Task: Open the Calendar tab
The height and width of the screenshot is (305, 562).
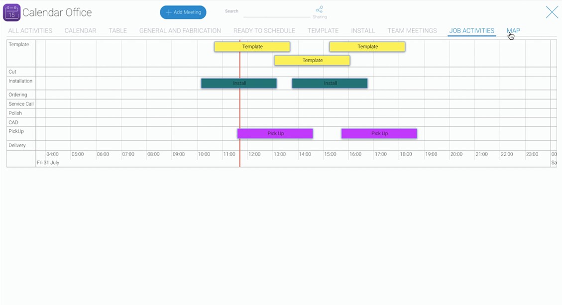Action: (x=80, y=31)
